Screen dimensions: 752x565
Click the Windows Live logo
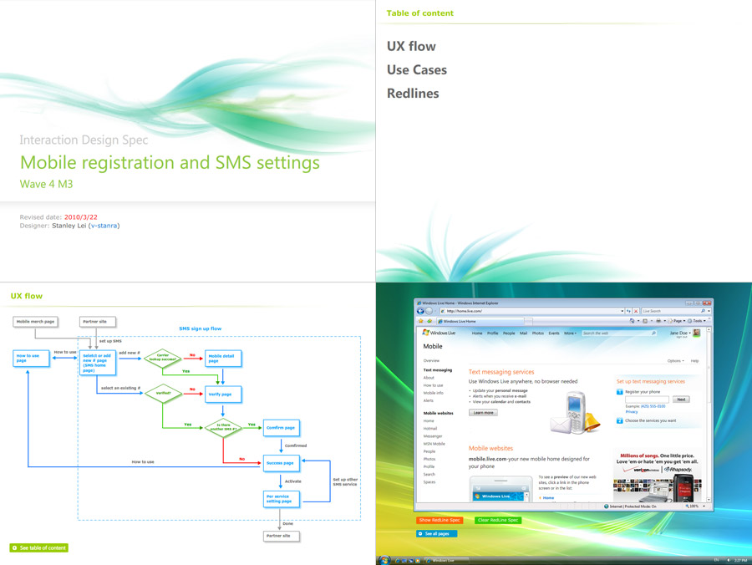(x=440, y=333)
